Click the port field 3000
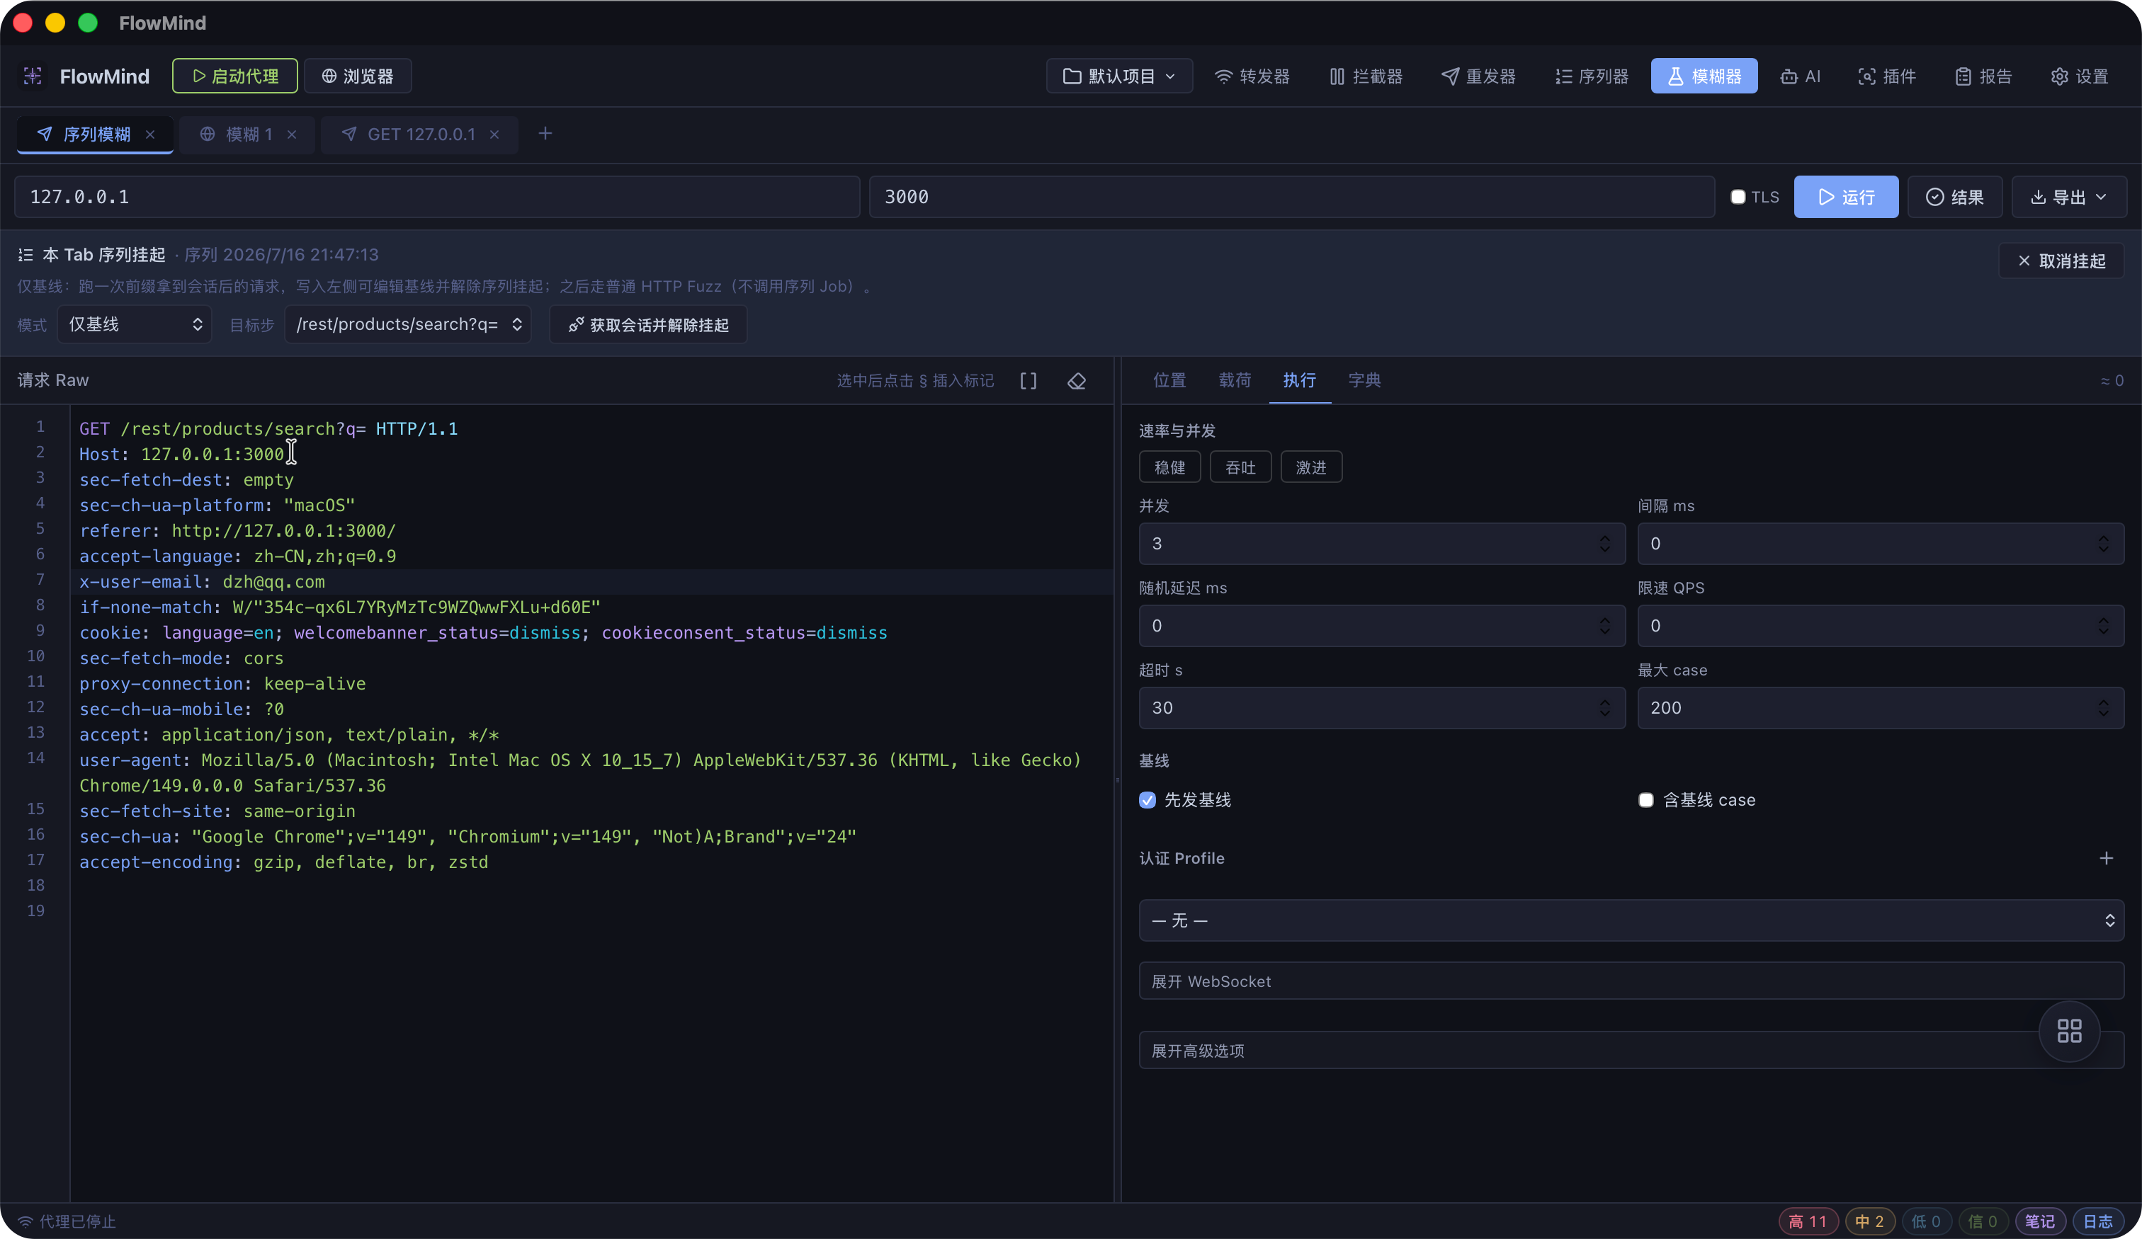This screenshot has width=2142, height=1239. tap(1291, 197)
